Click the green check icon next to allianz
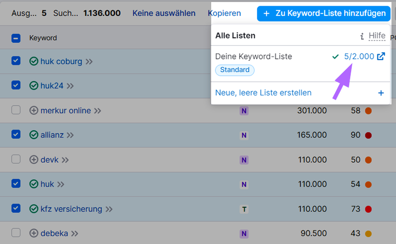Screen dimensions: 396x244 click(x=34, y=135)
